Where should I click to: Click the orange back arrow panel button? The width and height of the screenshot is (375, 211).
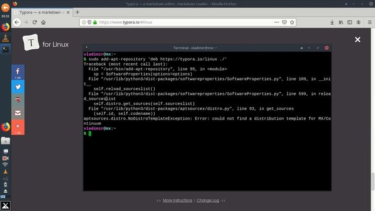[5, 8]
